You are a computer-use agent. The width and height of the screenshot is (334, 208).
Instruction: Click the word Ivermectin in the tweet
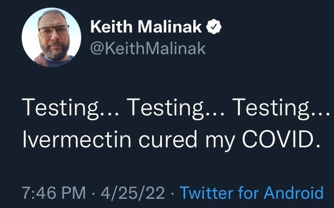(77, 139)
